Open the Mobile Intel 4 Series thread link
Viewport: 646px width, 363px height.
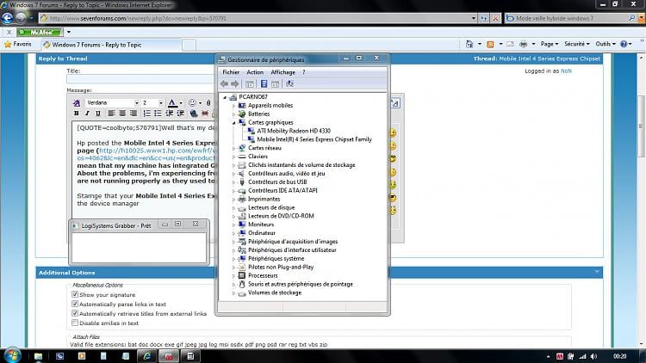pyautogui.click(x=550, y=58)
